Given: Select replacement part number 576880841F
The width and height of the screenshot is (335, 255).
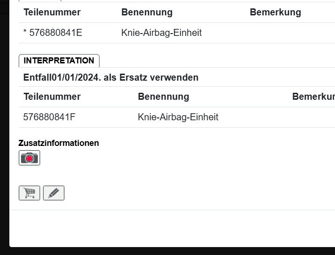Looking at the screenshot, I should pos(49,117).
